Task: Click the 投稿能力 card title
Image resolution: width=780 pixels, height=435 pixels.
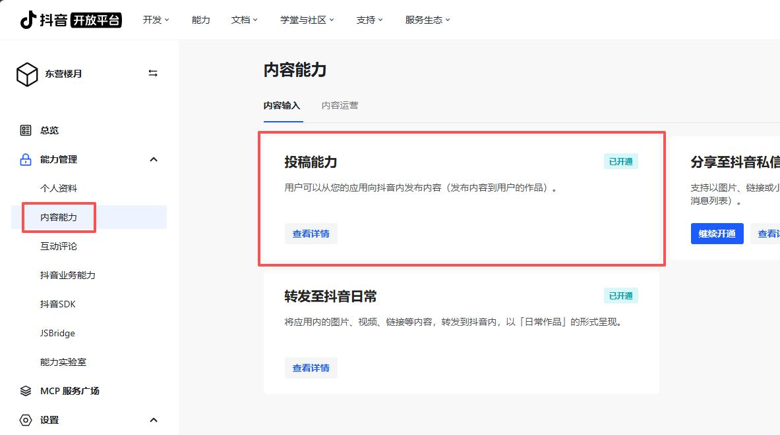Action: pos(311,163)
